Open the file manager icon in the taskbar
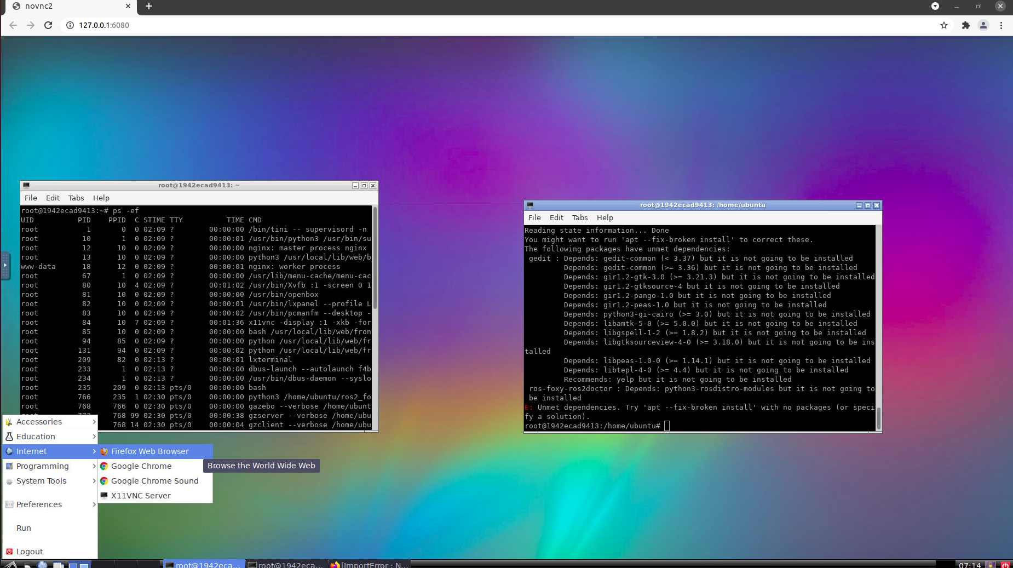 (58, 565)
